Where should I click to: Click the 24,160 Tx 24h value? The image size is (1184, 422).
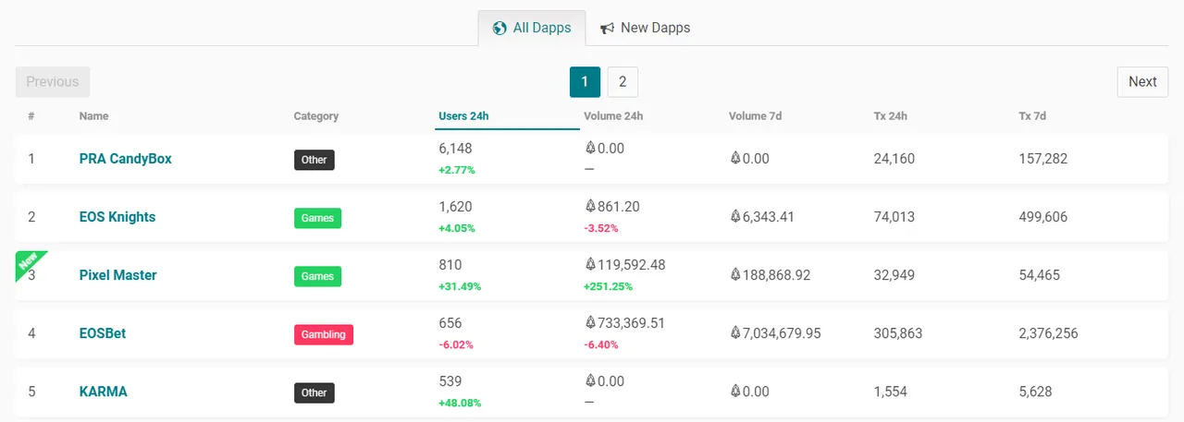point(894,159)
